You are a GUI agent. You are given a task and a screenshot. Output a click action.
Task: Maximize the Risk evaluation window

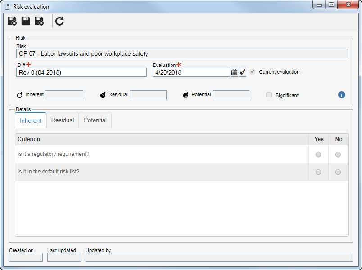point(331,4)
